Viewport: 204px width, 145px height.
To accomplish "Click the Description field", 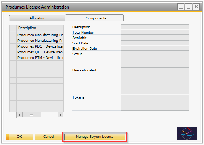I will [155, 27].
